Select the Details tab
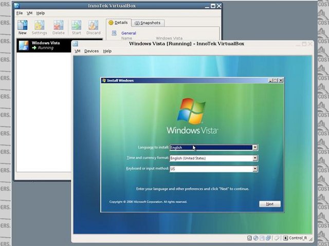The width and height of the screenshot is (329, 246). [119, 23]
